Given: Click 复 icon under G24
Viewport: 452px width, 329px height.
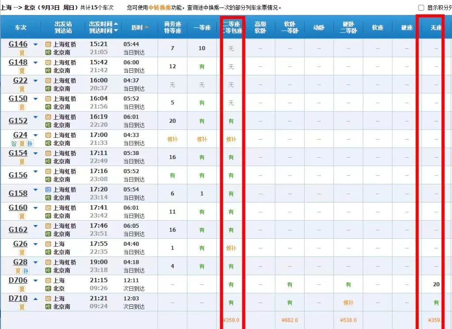Looking at the screenshot, I should point(22,144).
